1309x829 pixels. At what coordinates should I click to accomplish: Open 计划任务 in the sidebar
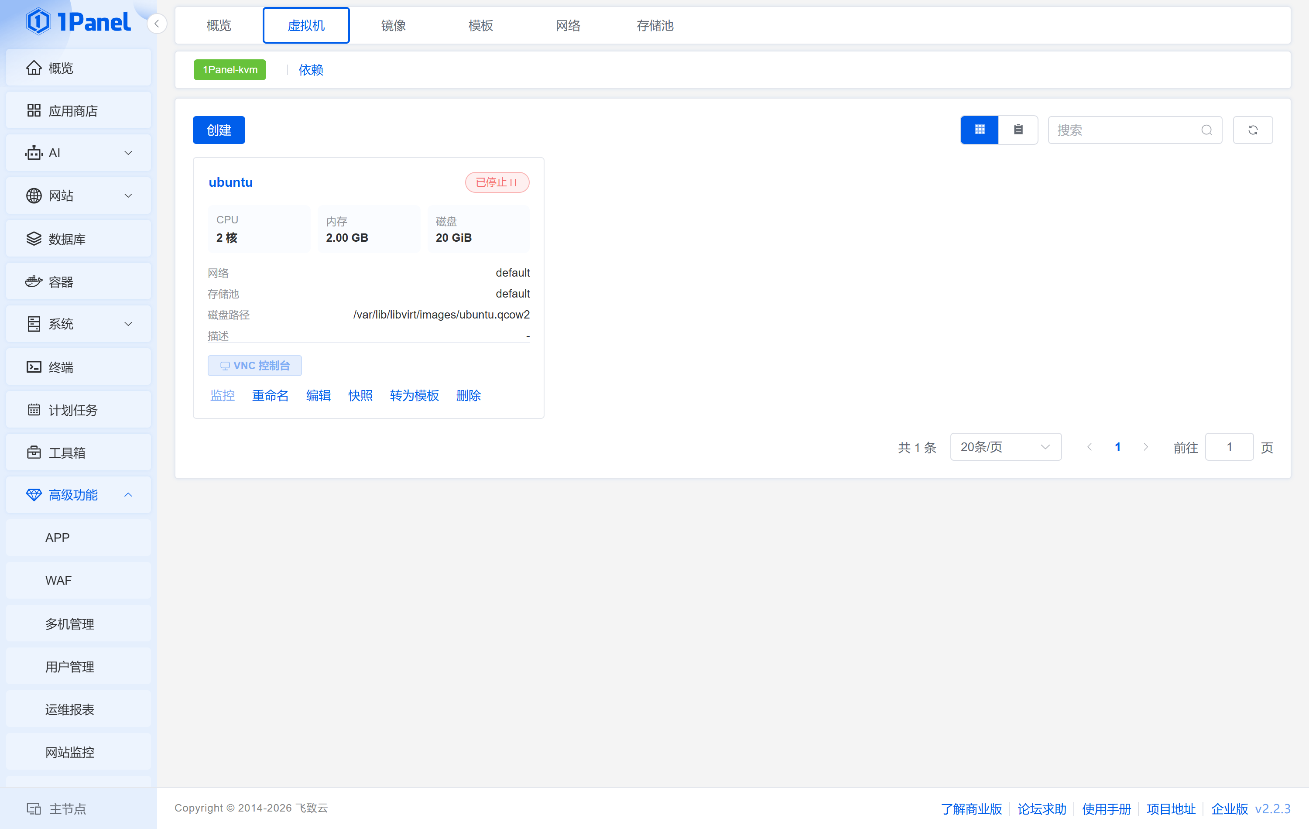78,410
